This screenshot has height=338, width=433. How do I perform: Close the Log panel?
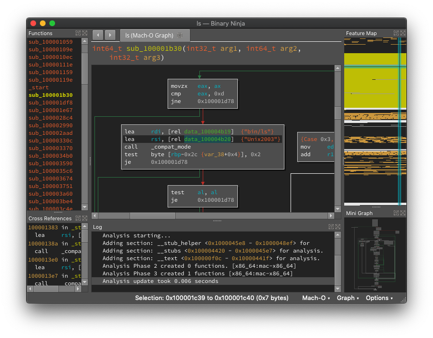point(338,227)
